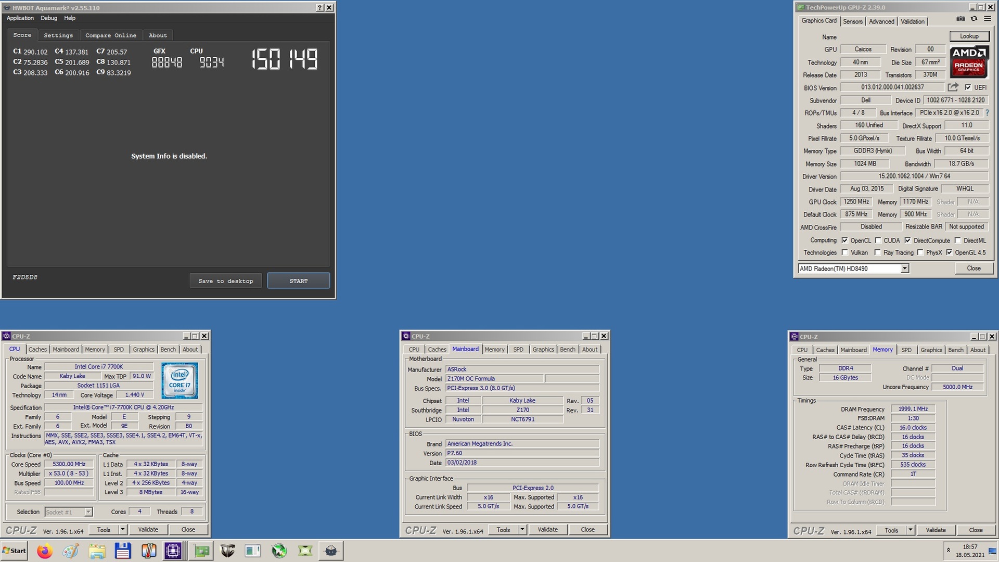Screen dimensions: 999x562
Task: Click the GPU-Z refresh icon
Action: (974, 19)
